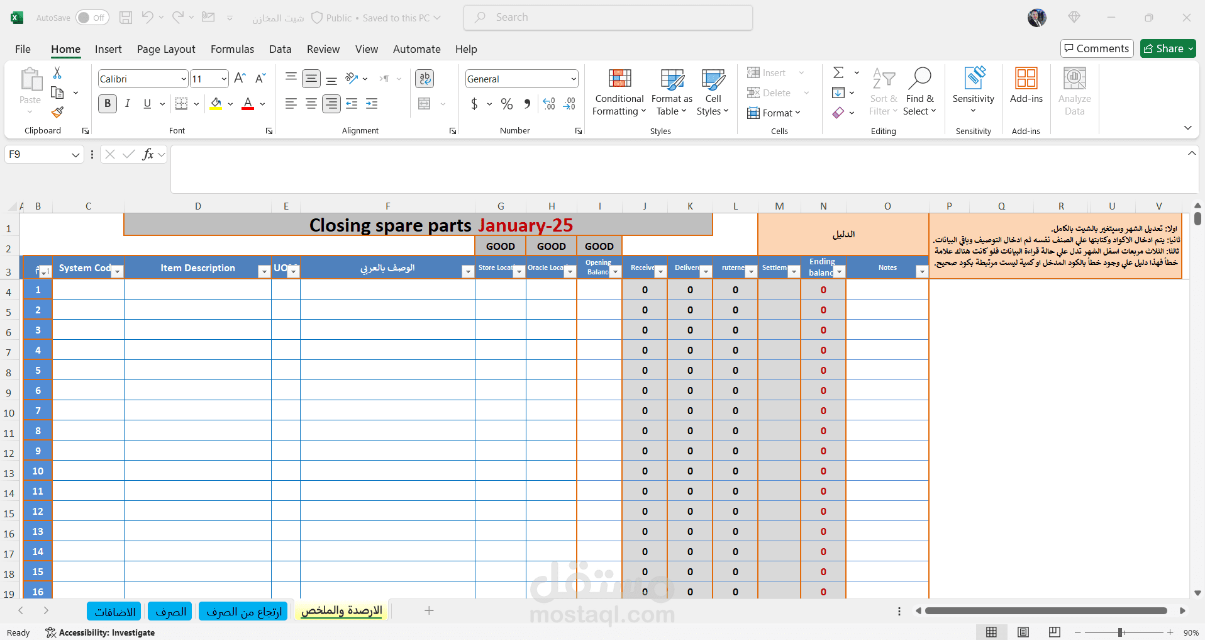Switch to the Insert ribbon tab
The width and height of the screenshot is (1205, 640).
click(x=108, y=49)
